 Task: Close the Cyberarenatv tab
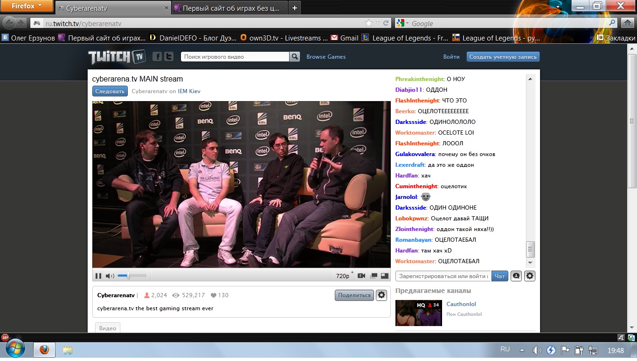(166, 8)
